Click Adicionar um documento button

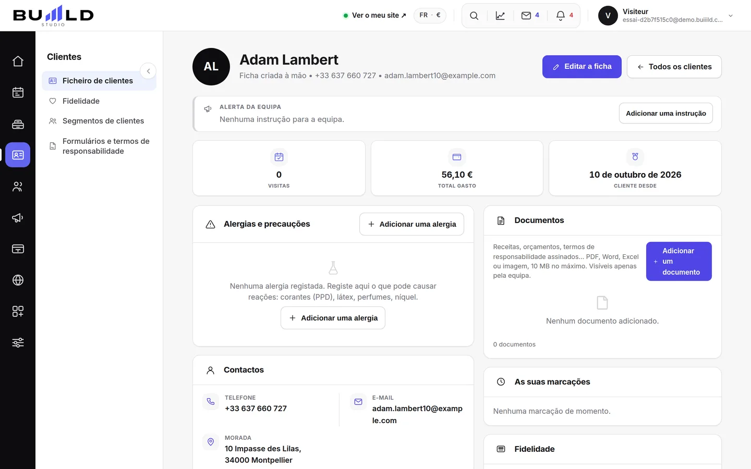(679, 262)
